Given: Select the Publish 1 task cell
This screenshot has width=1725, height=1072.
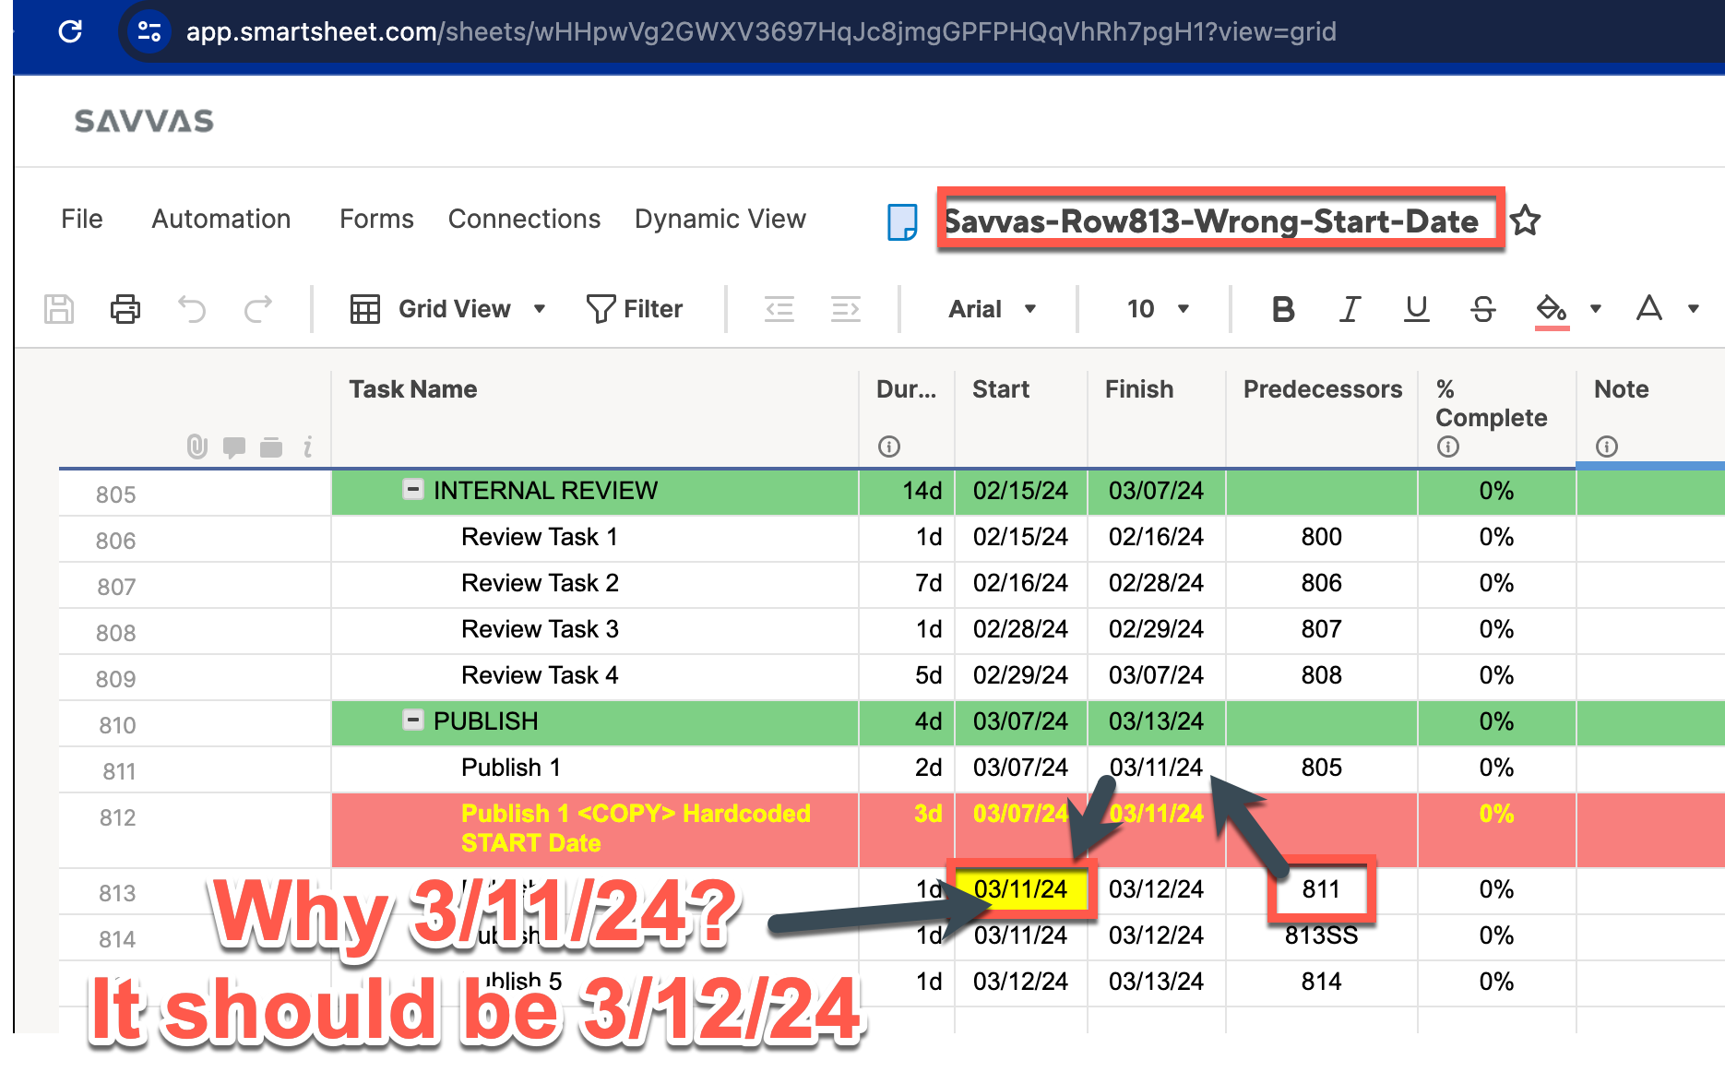Looking at the screenshot, I should click(x=595, y=768).
